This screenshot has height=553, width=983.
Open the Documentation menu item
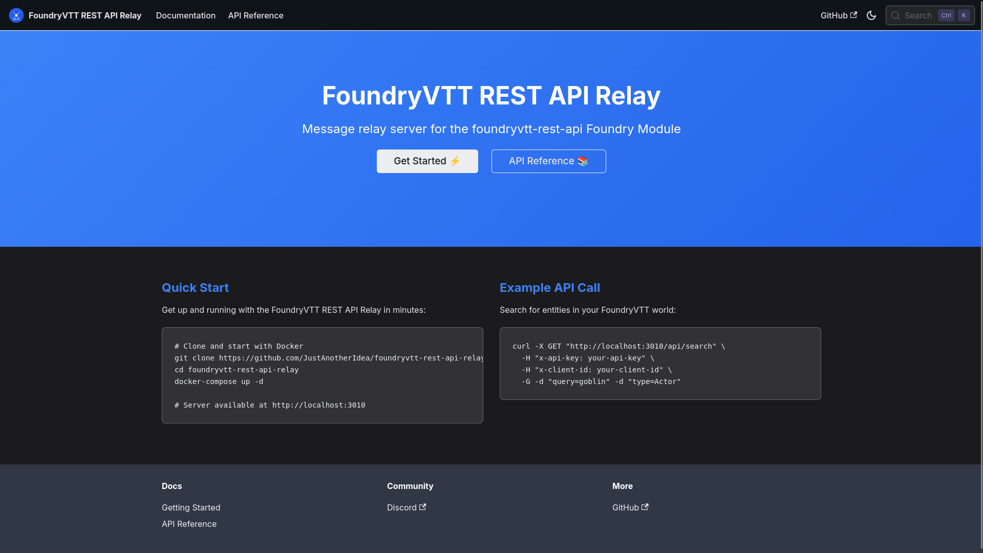point(185,15)
